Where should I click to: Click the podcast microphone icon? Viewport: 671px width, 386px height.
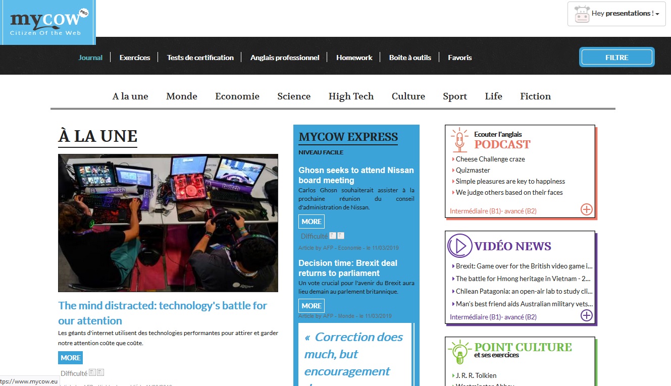tap(459, 140)
